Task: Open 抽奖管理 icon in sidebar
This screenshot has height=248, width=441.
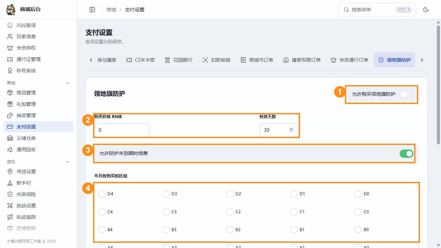Action: pyautogui.click(x=10, y=115)
